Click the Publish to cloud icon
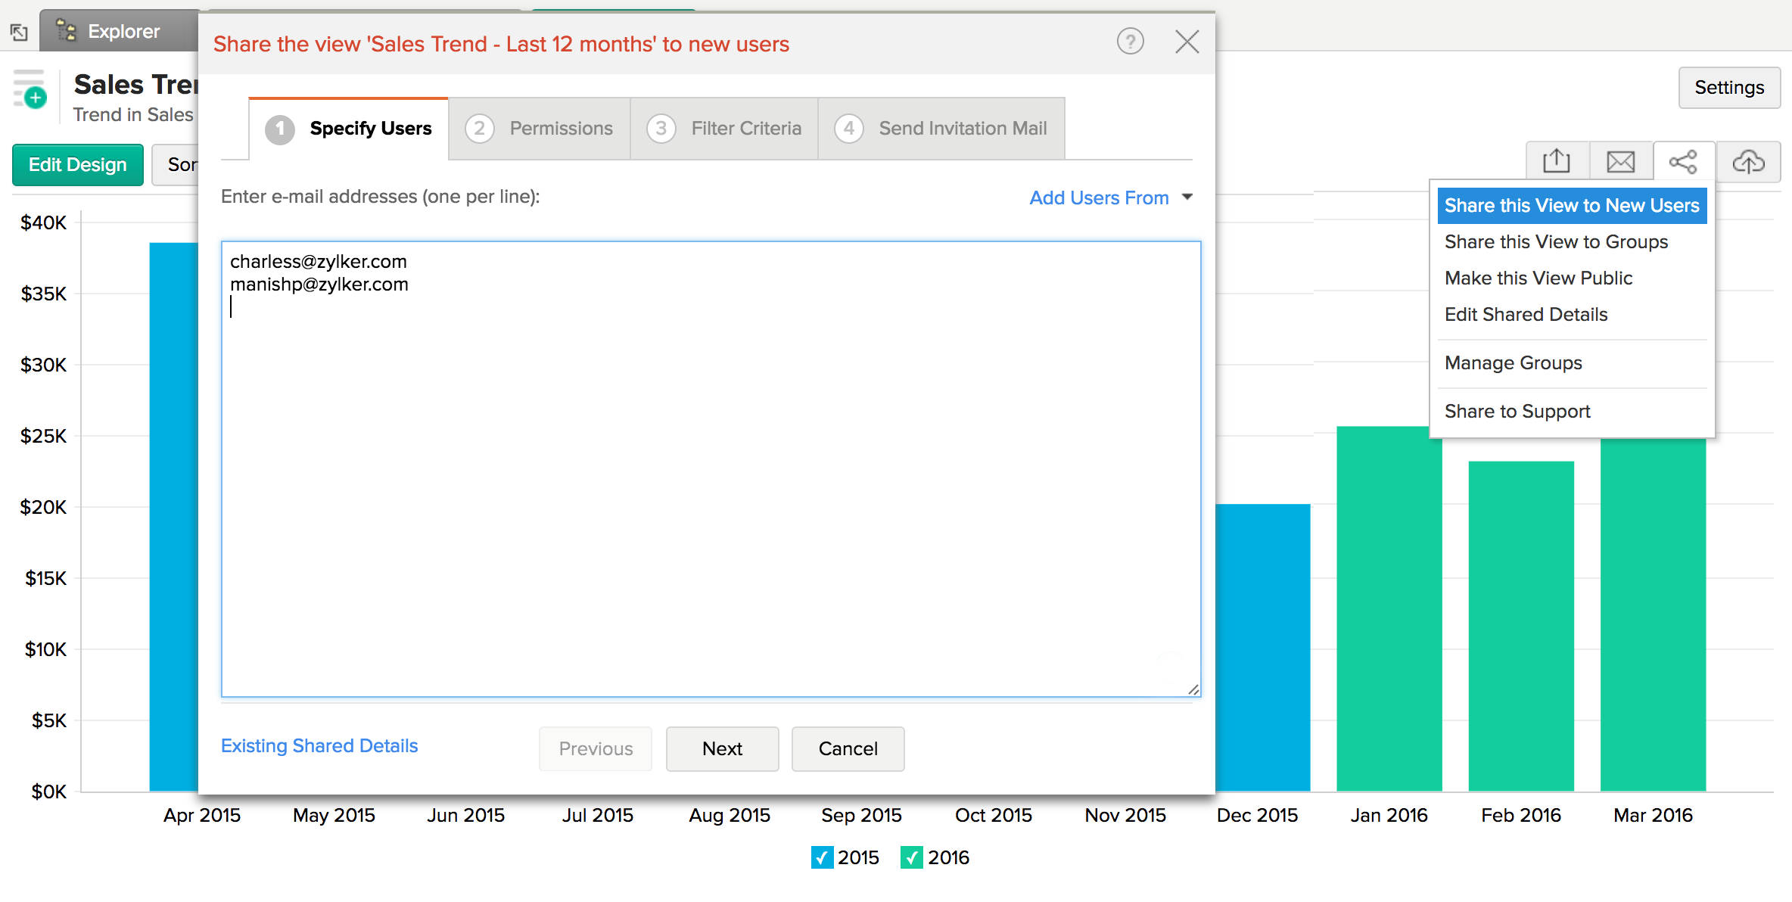 (x=1750, y=161)
